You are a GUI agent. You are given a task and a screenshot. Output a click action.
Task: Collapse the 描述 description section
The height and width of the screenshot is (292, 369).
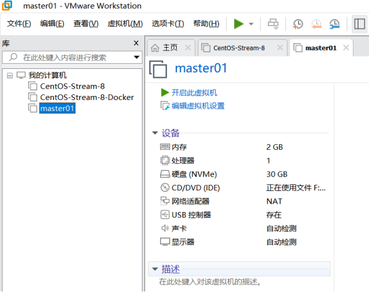coord(155,269)
